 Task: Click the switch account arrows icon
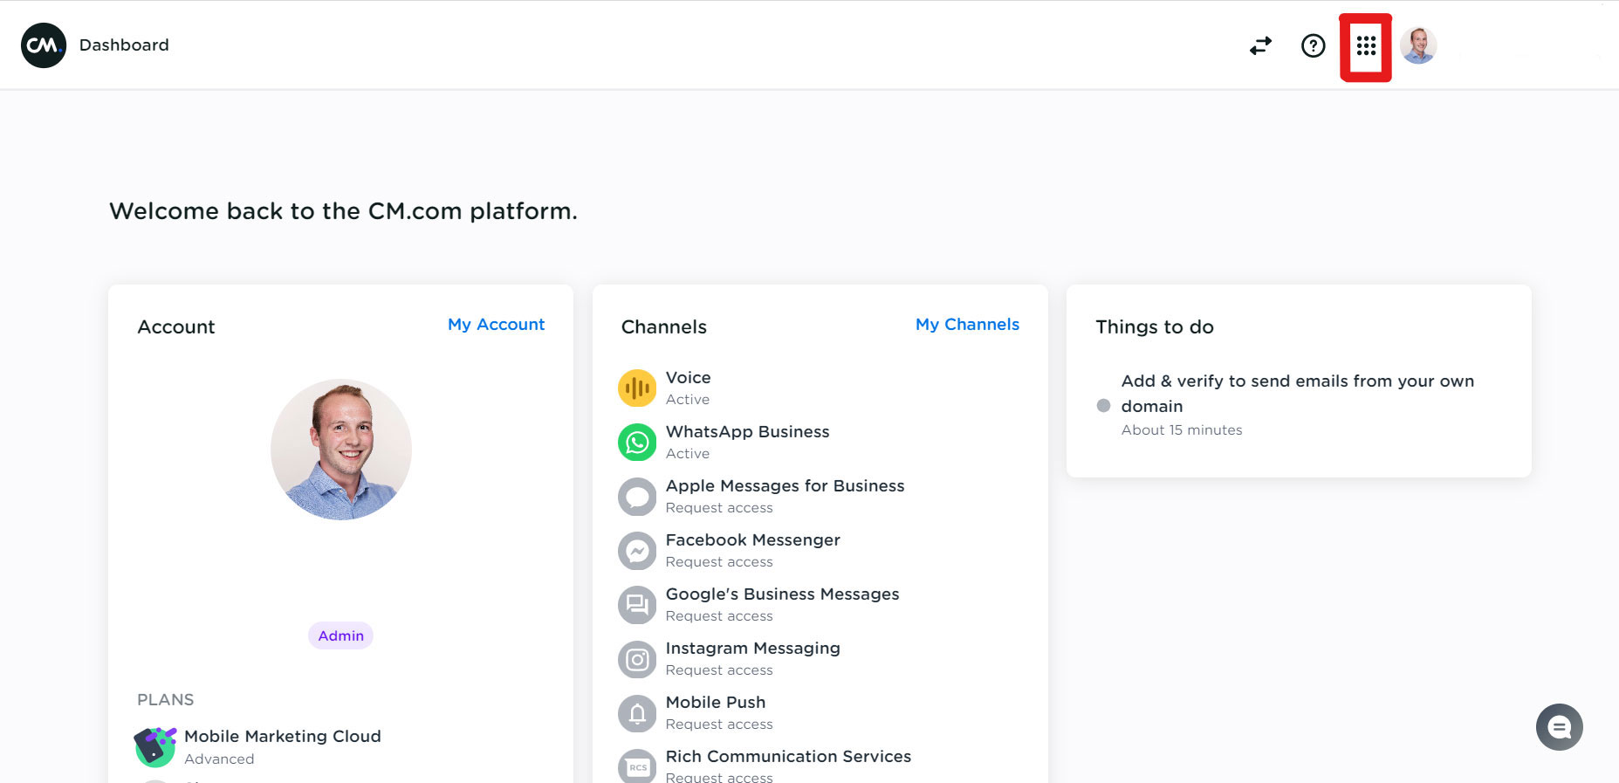click(x=1260, y=45)
